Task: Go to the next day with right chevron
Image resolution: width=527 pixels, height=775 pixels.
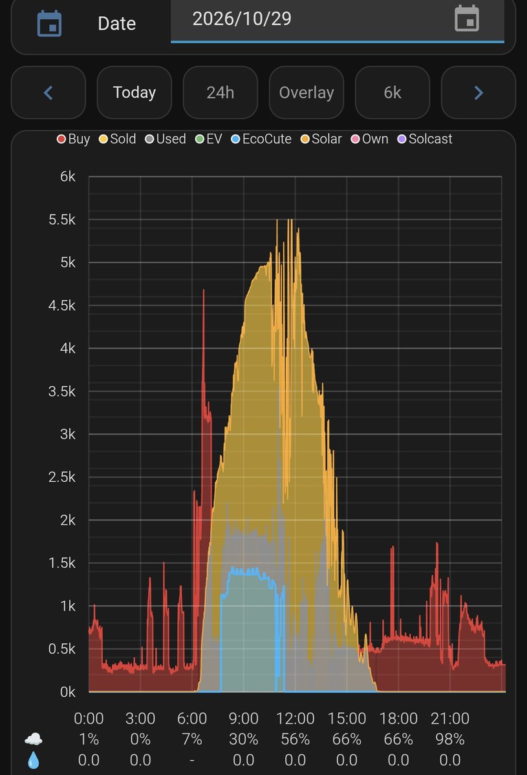Action: (479, 93)
